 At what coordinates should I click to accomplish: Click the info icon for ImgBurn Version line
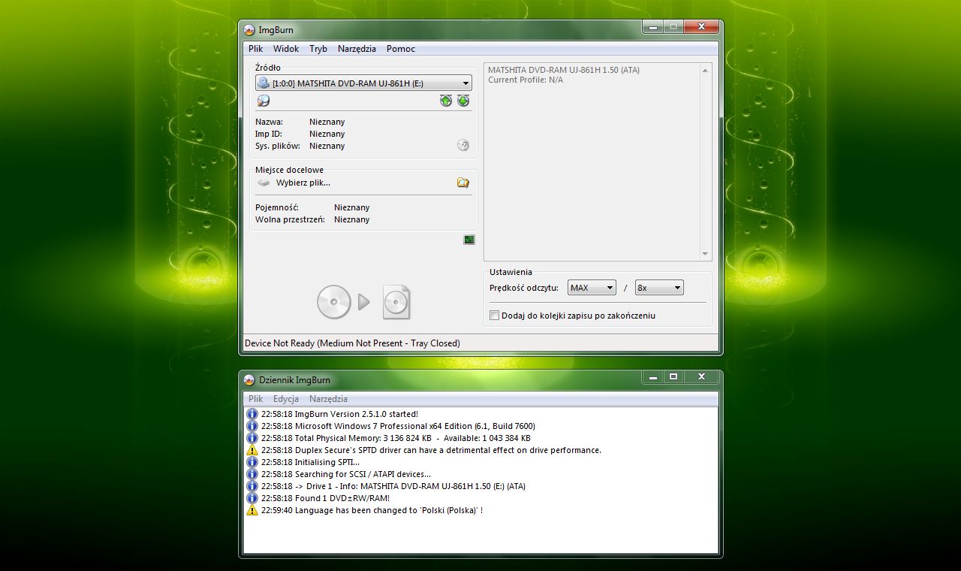click(252, 414)
